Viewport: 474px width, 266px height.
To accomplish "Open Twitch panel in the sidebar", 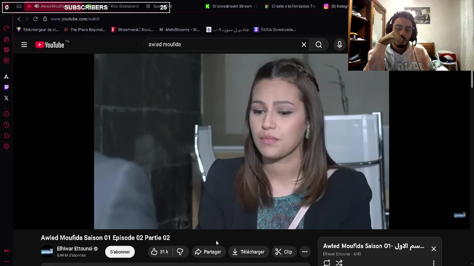I will click(6, 87).
